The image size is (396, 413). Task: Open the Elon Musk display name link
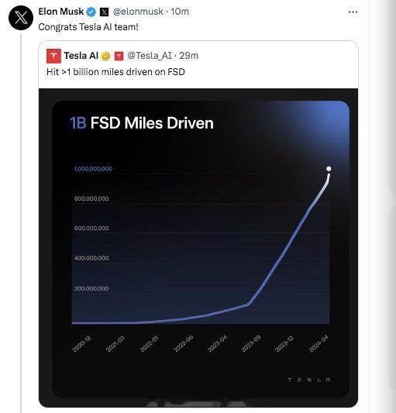pos(61,12)
